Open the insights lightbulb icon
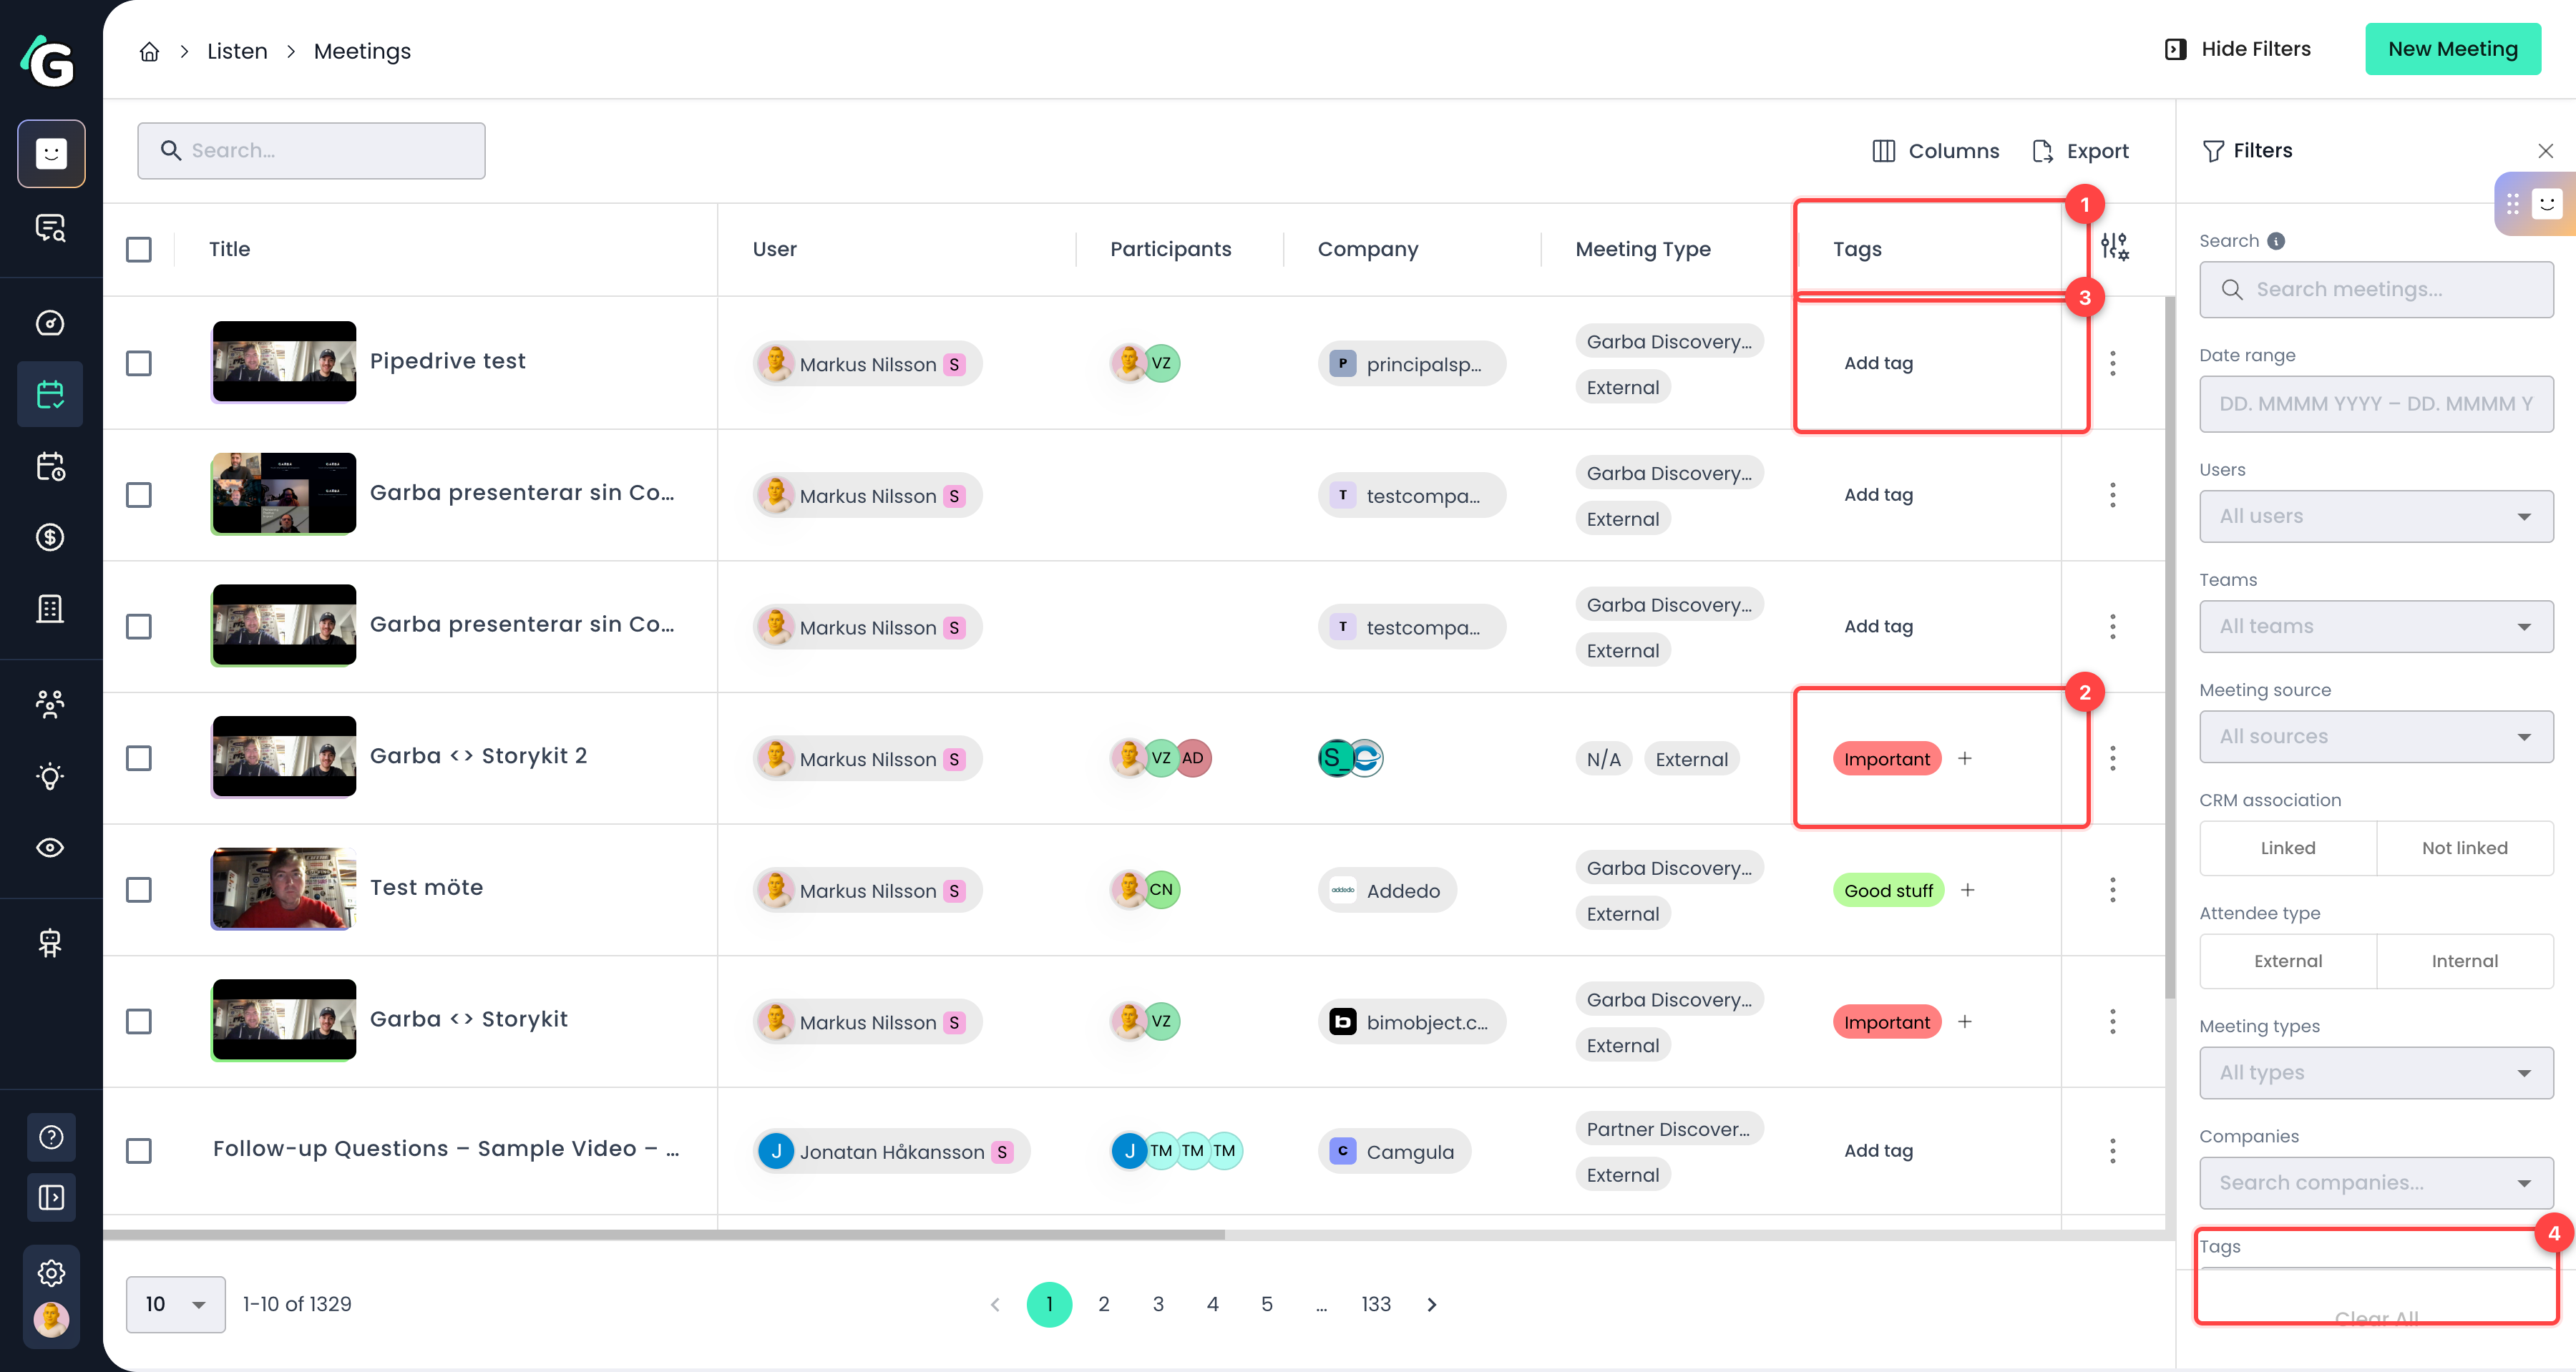2576x1372 pixels. click(50, 775)
